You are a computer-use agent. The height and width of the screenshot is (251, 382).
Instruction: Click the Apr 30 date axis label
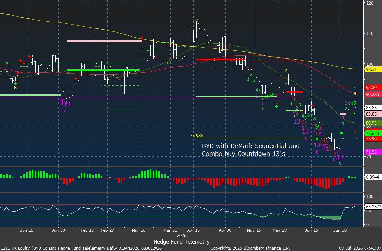point(225,230)
